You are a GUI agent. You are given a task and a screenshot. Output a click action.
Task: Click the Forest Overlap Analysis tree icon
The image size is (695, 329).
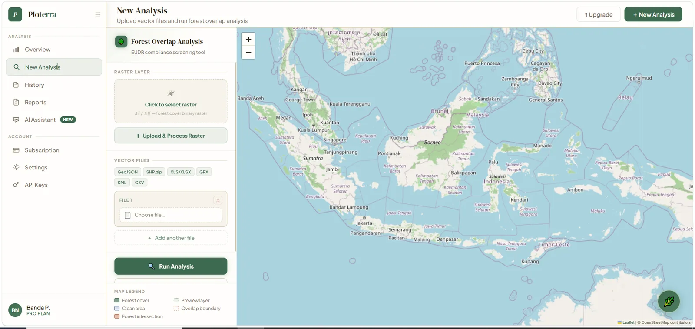[x=121, y=42]
